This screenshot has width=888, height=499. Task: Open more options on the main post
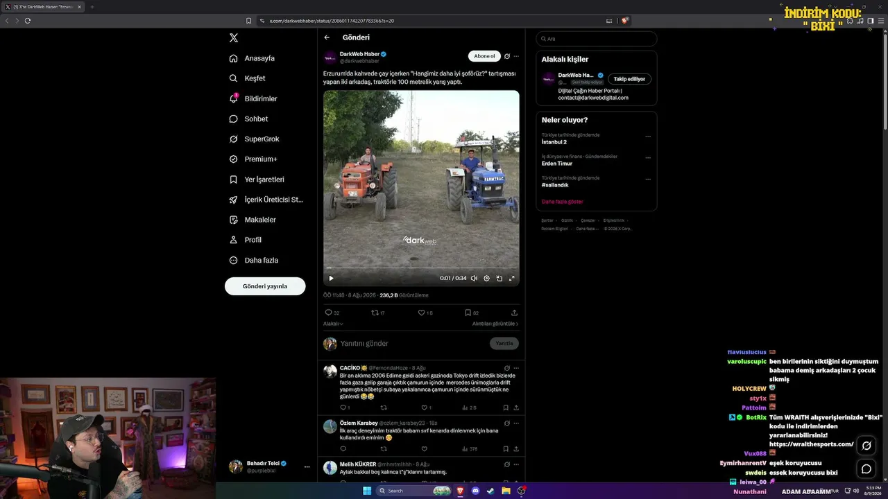pos(516,56)
